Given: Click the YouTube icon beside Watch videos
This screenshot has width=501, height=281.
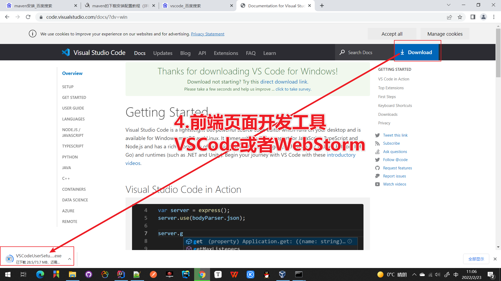Looking at the screenshot, I should pyautogui.click(x=377, y=184).
